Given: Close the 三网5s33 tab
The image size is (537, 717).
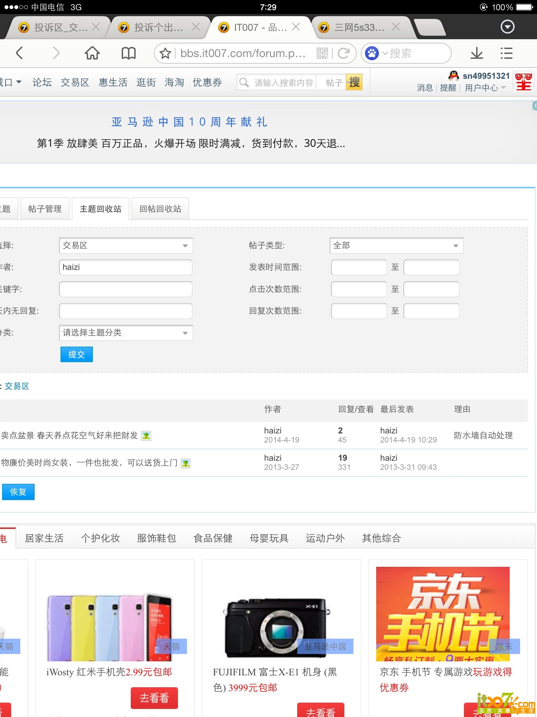Looking at the screenshot, I should (396, 27).
